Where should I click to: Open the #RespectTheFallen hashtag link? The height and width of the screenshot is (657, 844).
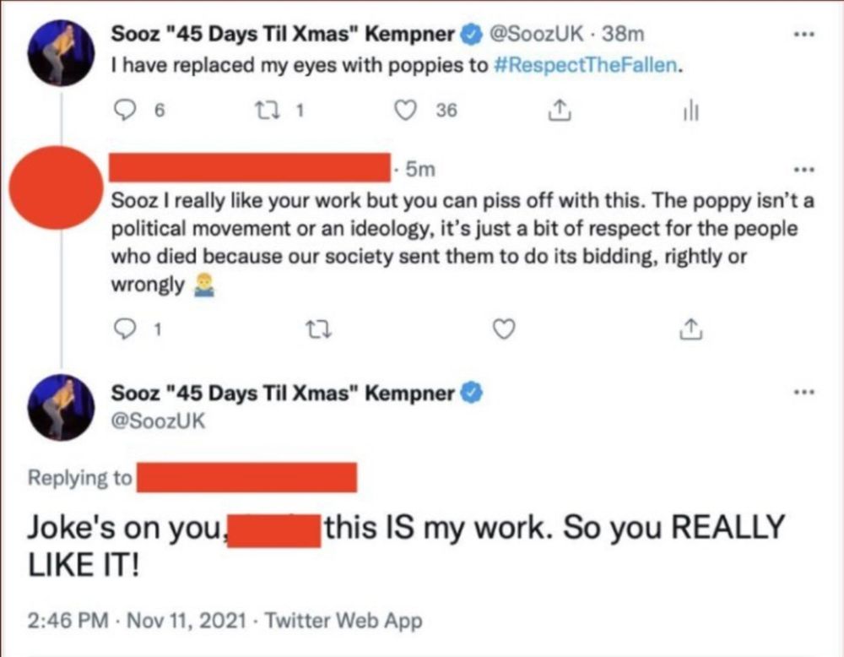click(586, 65)
